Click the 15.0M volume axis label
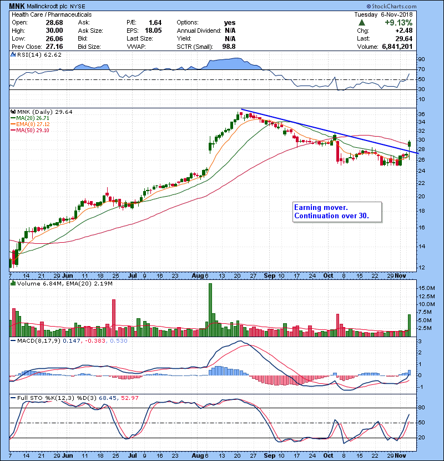Viewport: 444px width, 461px height. pyautogui.click(x=427, y=288)
